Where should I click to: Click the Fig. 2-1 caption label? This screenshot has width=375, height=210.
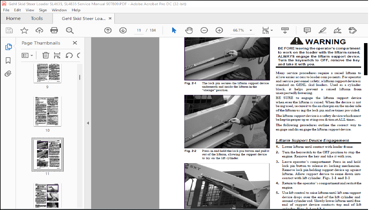190,83
